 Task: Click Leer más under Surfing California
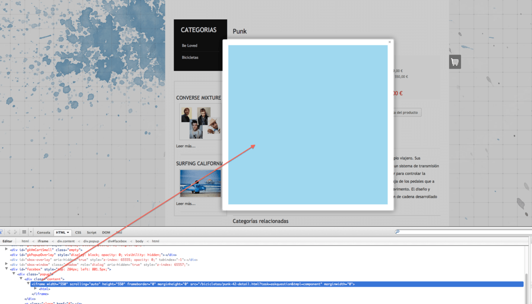(x=186, y=203)
